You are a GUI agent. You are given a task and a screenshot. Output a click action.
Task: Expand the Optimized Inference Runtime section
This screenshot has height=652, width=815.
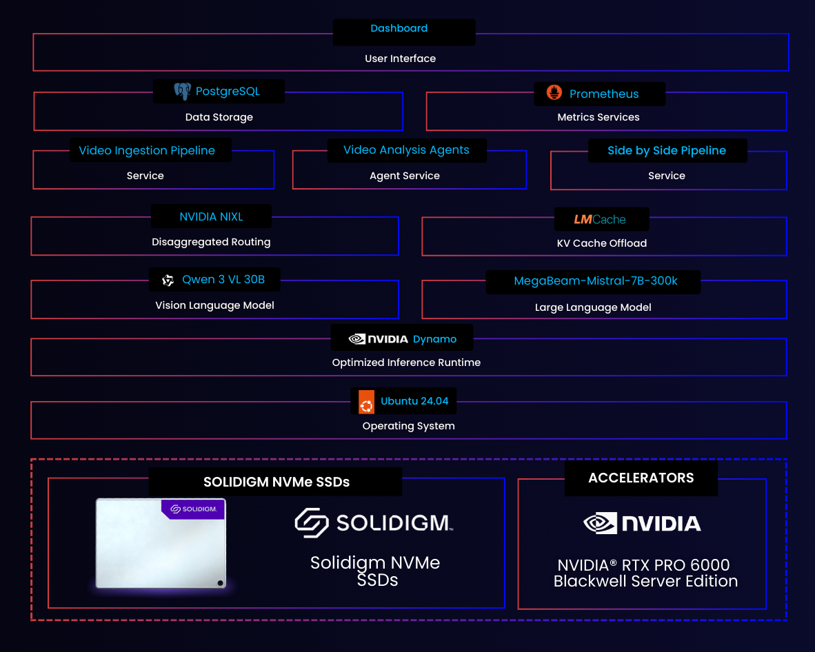(406, 363)
